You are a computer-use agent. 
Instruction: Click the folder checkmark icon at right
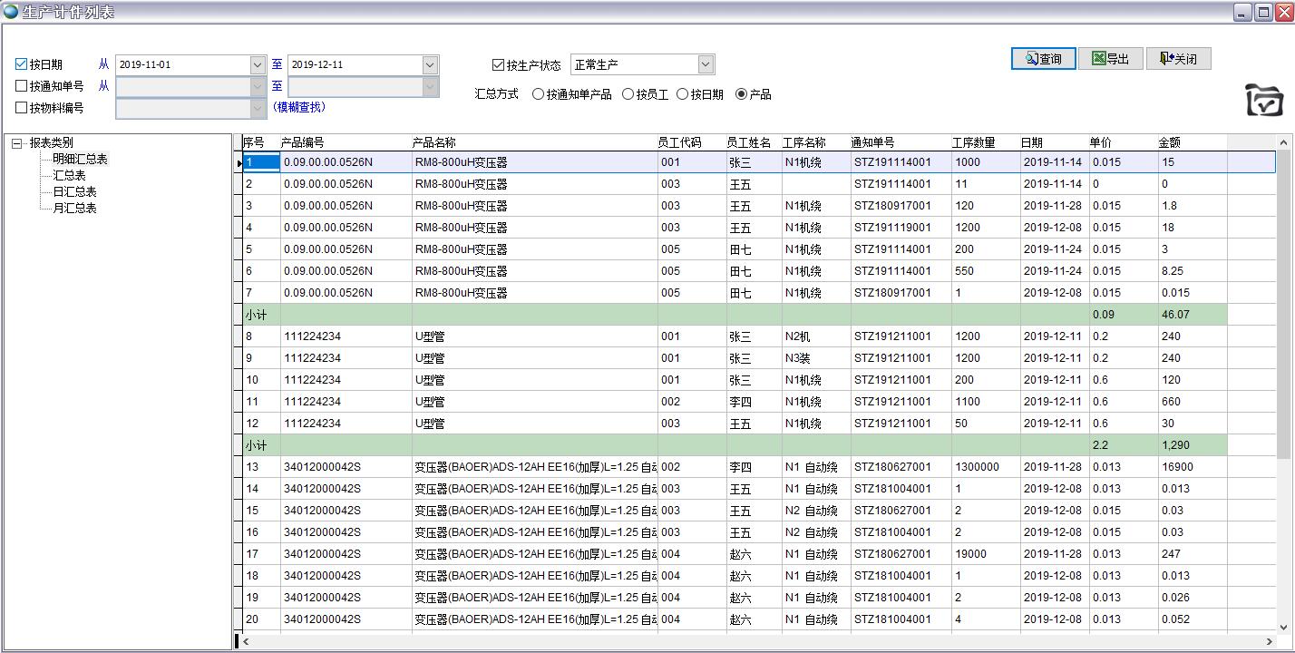(1264, 100)
